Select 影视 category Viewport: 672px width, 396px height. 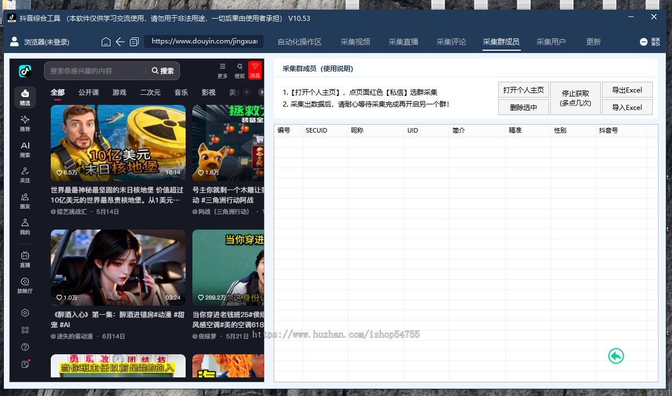(209, 92)
